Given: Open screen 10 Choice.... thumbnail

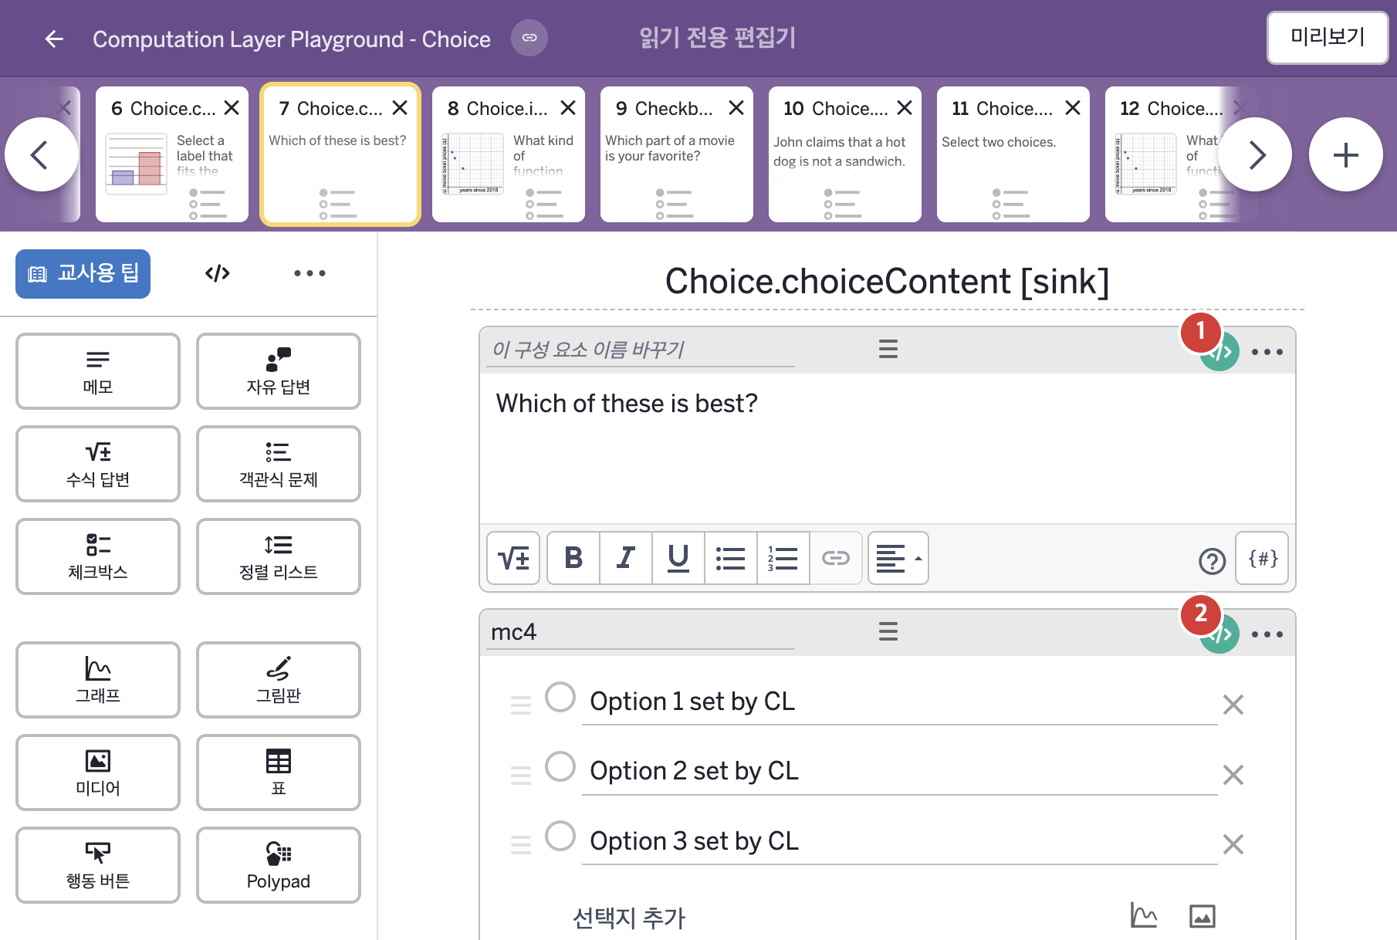Looking at the screenshot, I should coord(845,154).
